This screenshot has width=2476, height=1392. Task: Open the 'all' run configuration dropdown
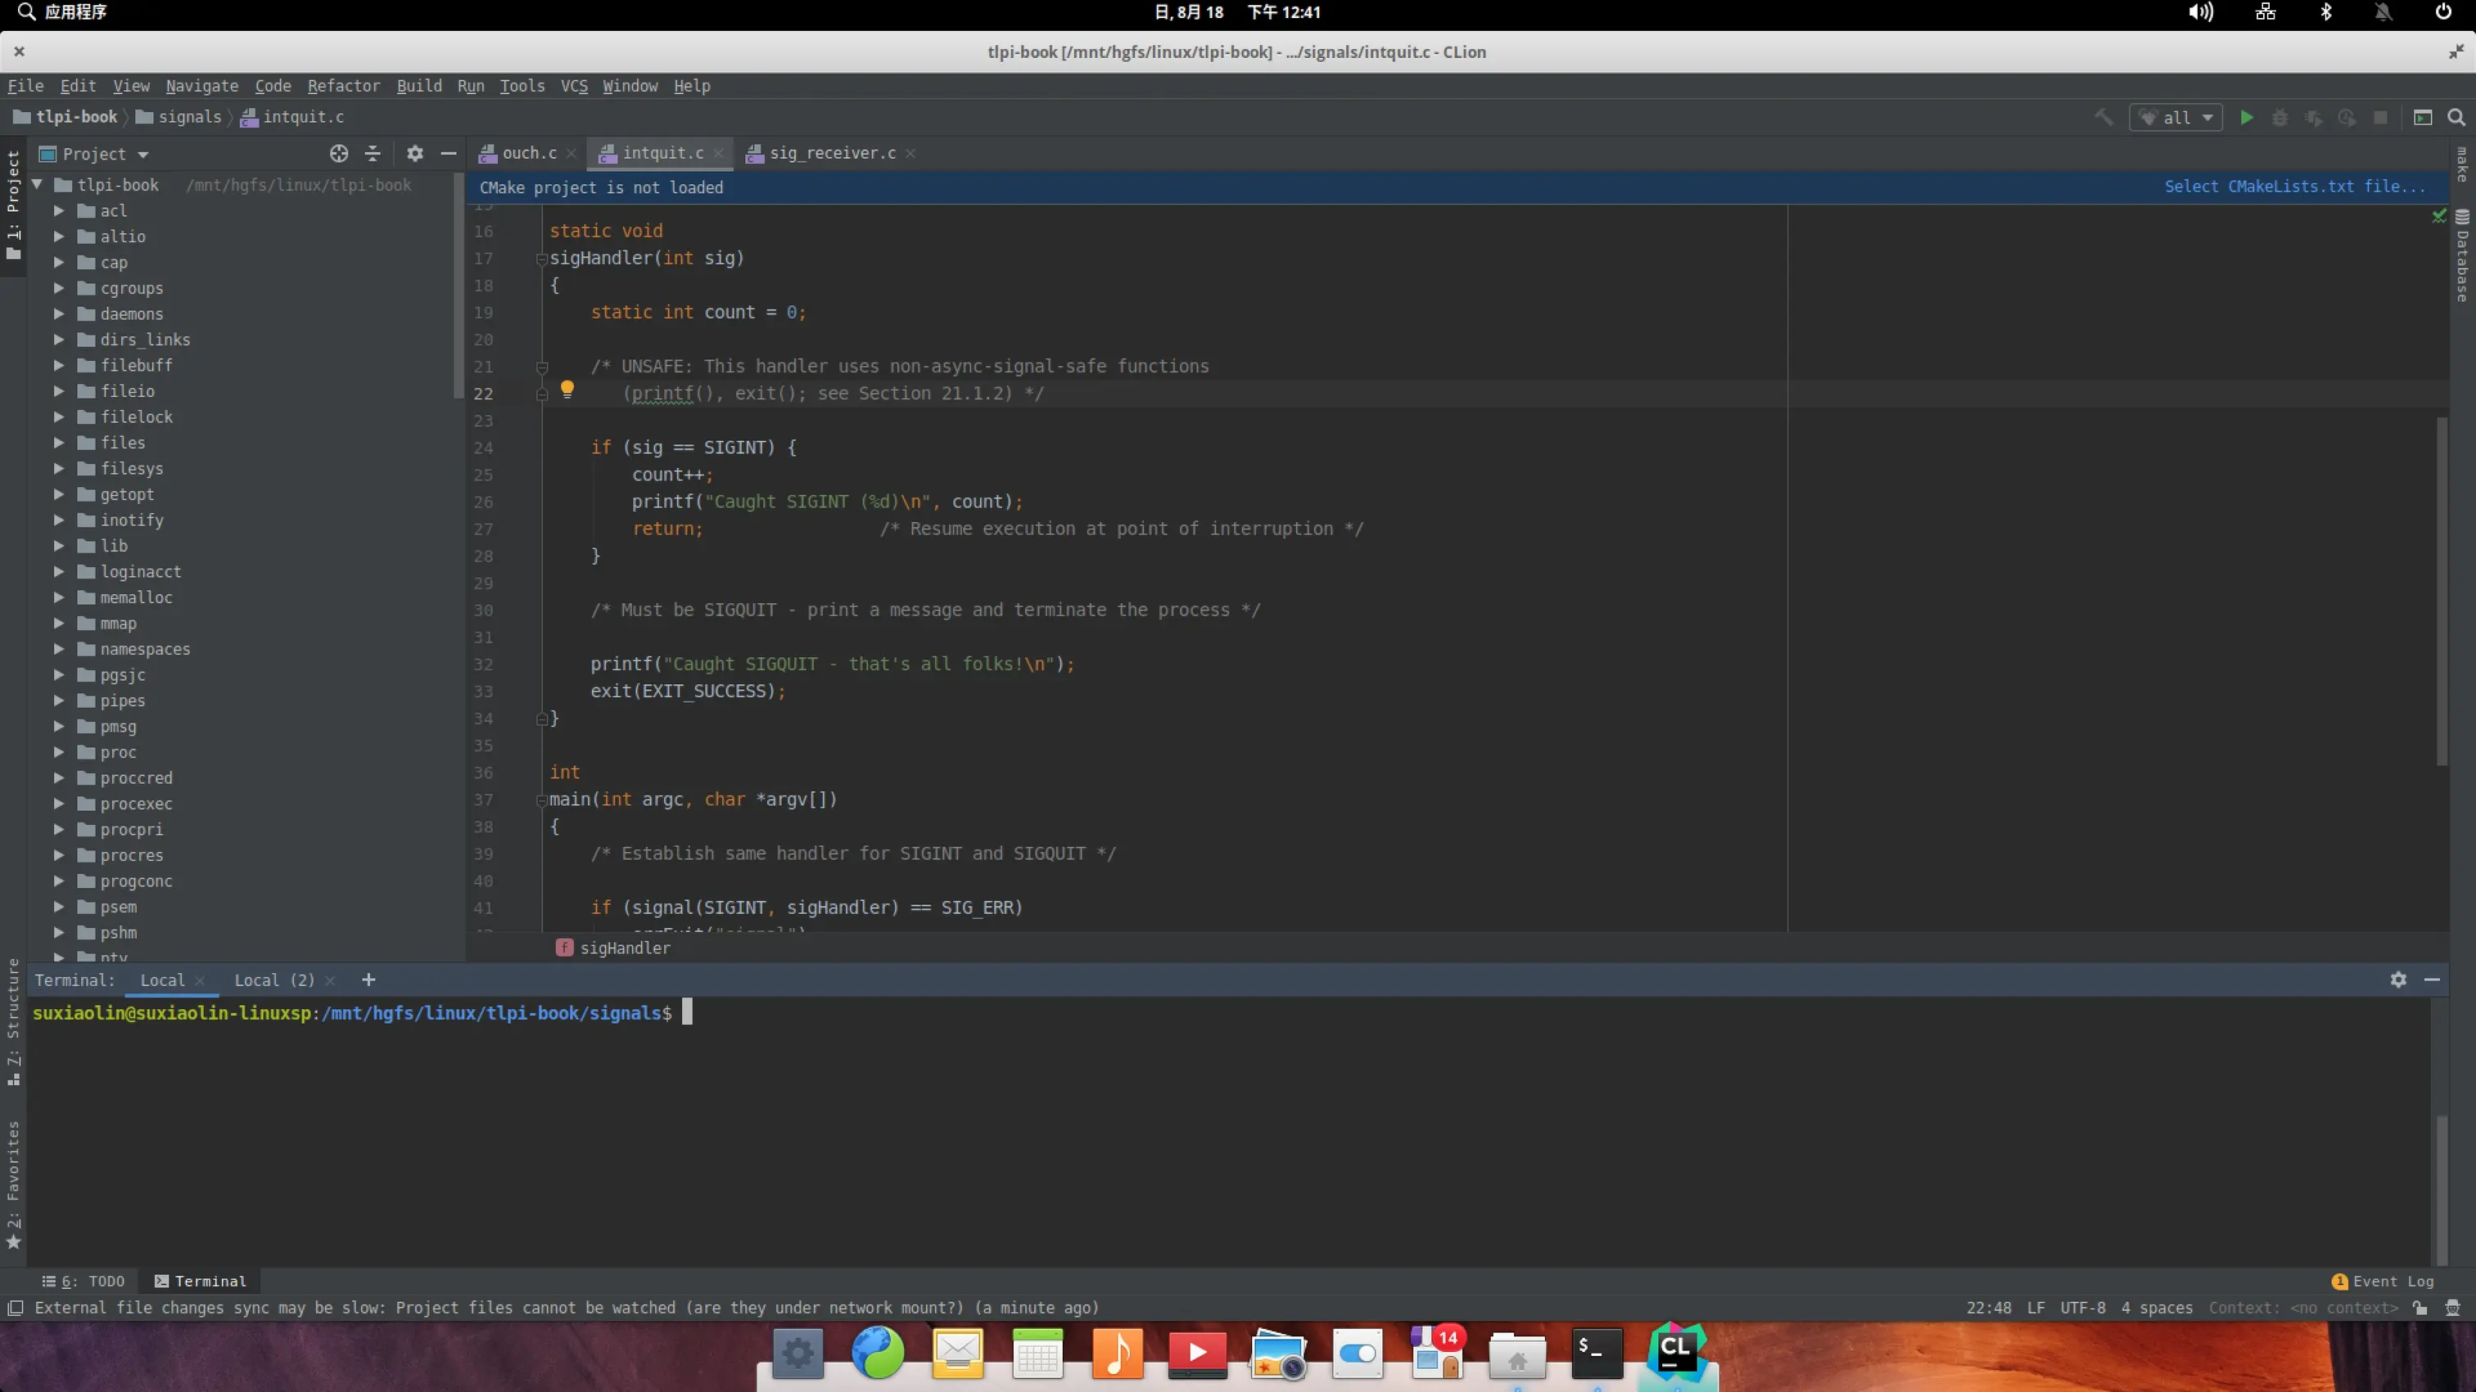2177,117
